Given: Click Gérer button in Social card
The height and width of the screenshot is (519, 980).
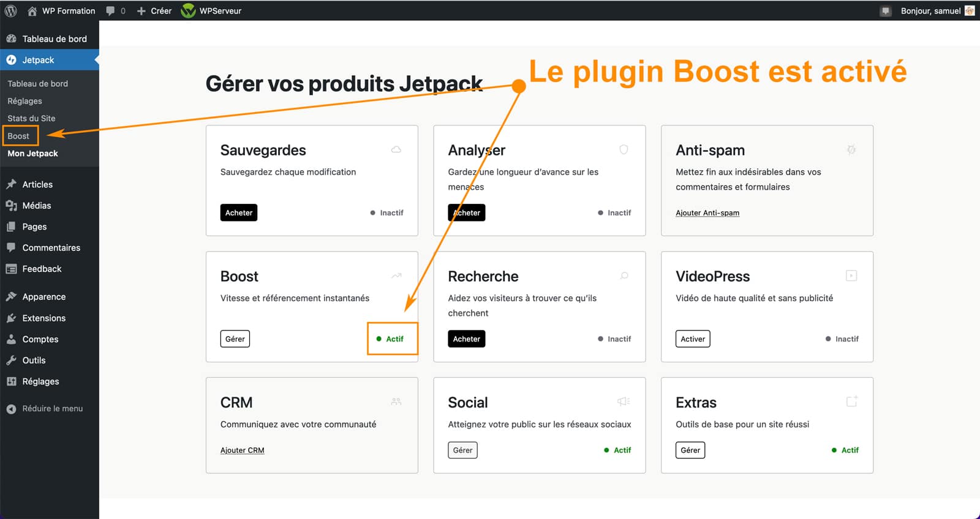Looking at the screenshot, I should [463, 450].
